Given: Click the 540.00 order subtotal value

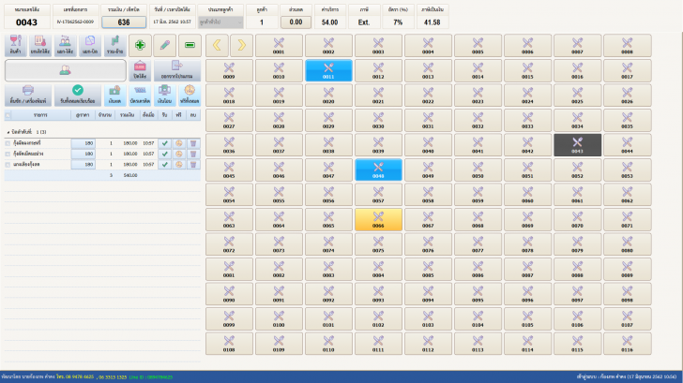Looking at the screenshot, I should (130, 175).
